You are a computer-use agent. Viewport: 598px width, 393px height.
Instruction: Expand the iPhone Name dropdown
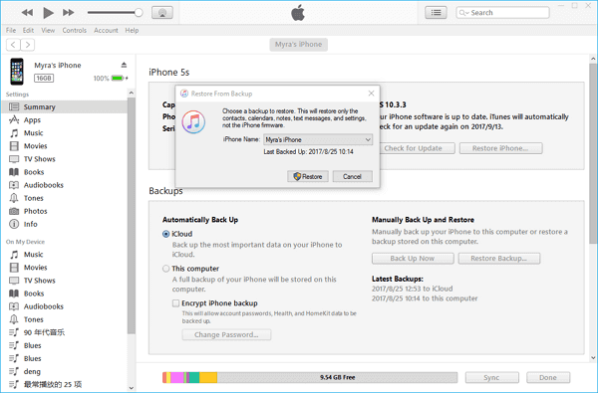tap(318, 139)
